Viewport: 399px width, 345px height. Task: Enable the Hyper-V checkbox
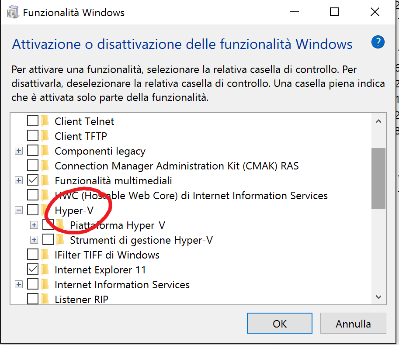pyautogui.click(x=33, y=210)
